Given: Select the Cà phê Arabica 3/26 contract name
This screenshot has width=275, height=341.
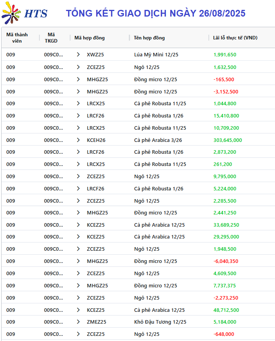Looking at the screenshot, I should (x=158, y=140).
